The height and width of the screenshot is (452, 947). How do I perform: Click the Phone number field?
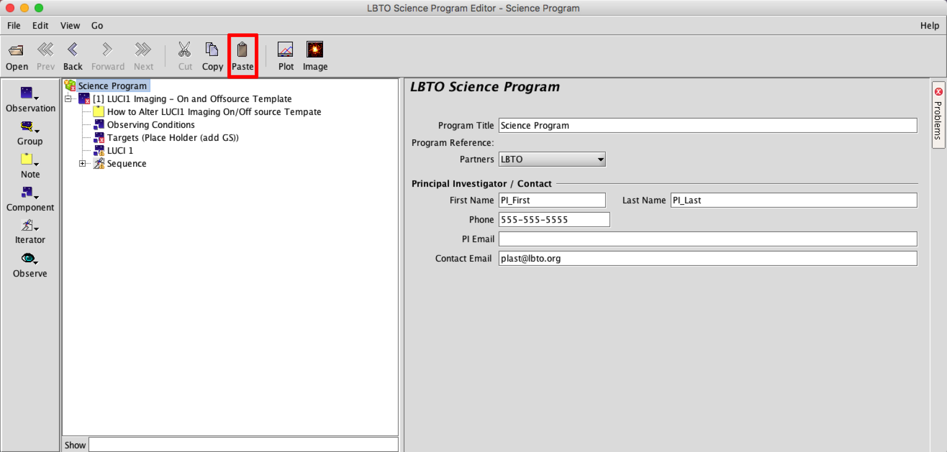click(554, 219)
